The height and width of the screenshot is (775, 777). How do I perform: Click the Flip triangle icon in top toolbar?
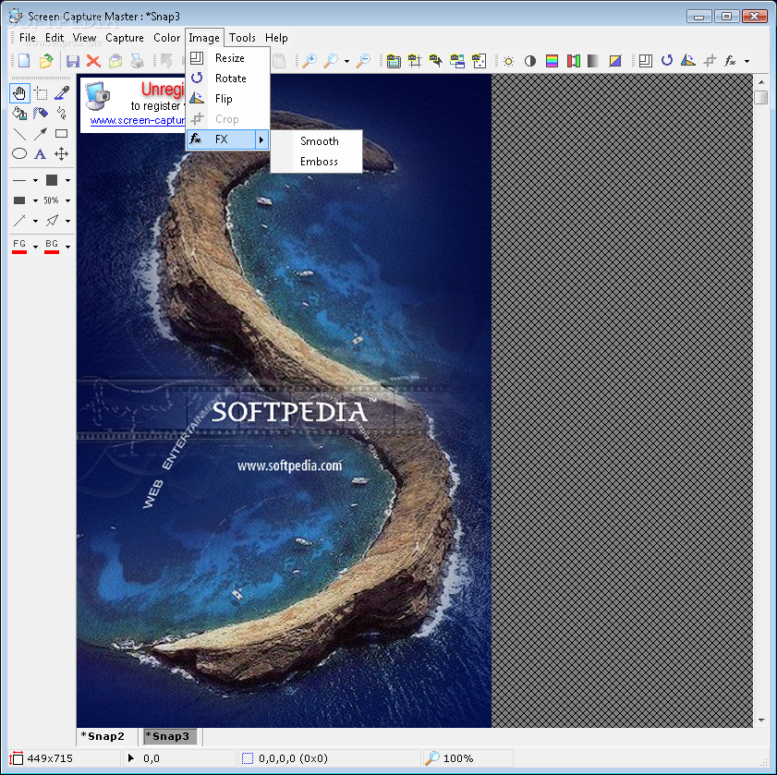pyautogui.click(x=687, y=61)
